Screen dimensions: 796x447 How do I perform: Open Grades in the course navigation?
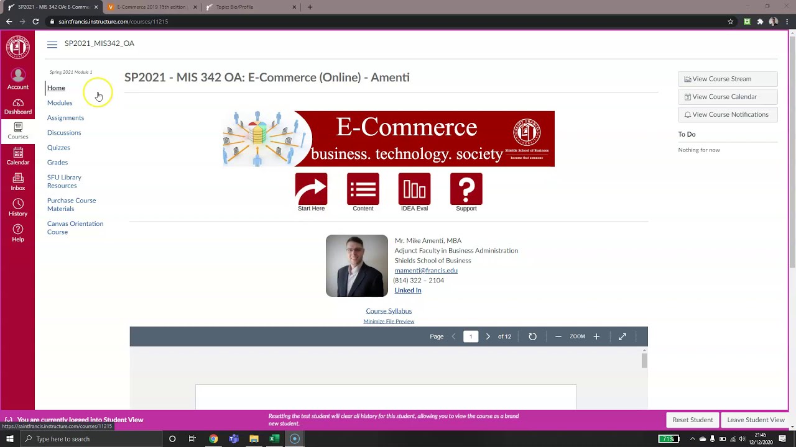coord(57,163)
